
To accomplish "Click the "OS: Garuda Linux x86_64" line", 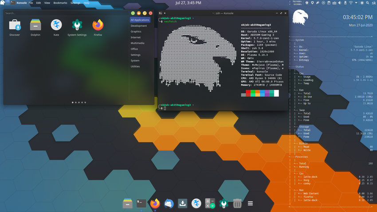I will 259,31.
